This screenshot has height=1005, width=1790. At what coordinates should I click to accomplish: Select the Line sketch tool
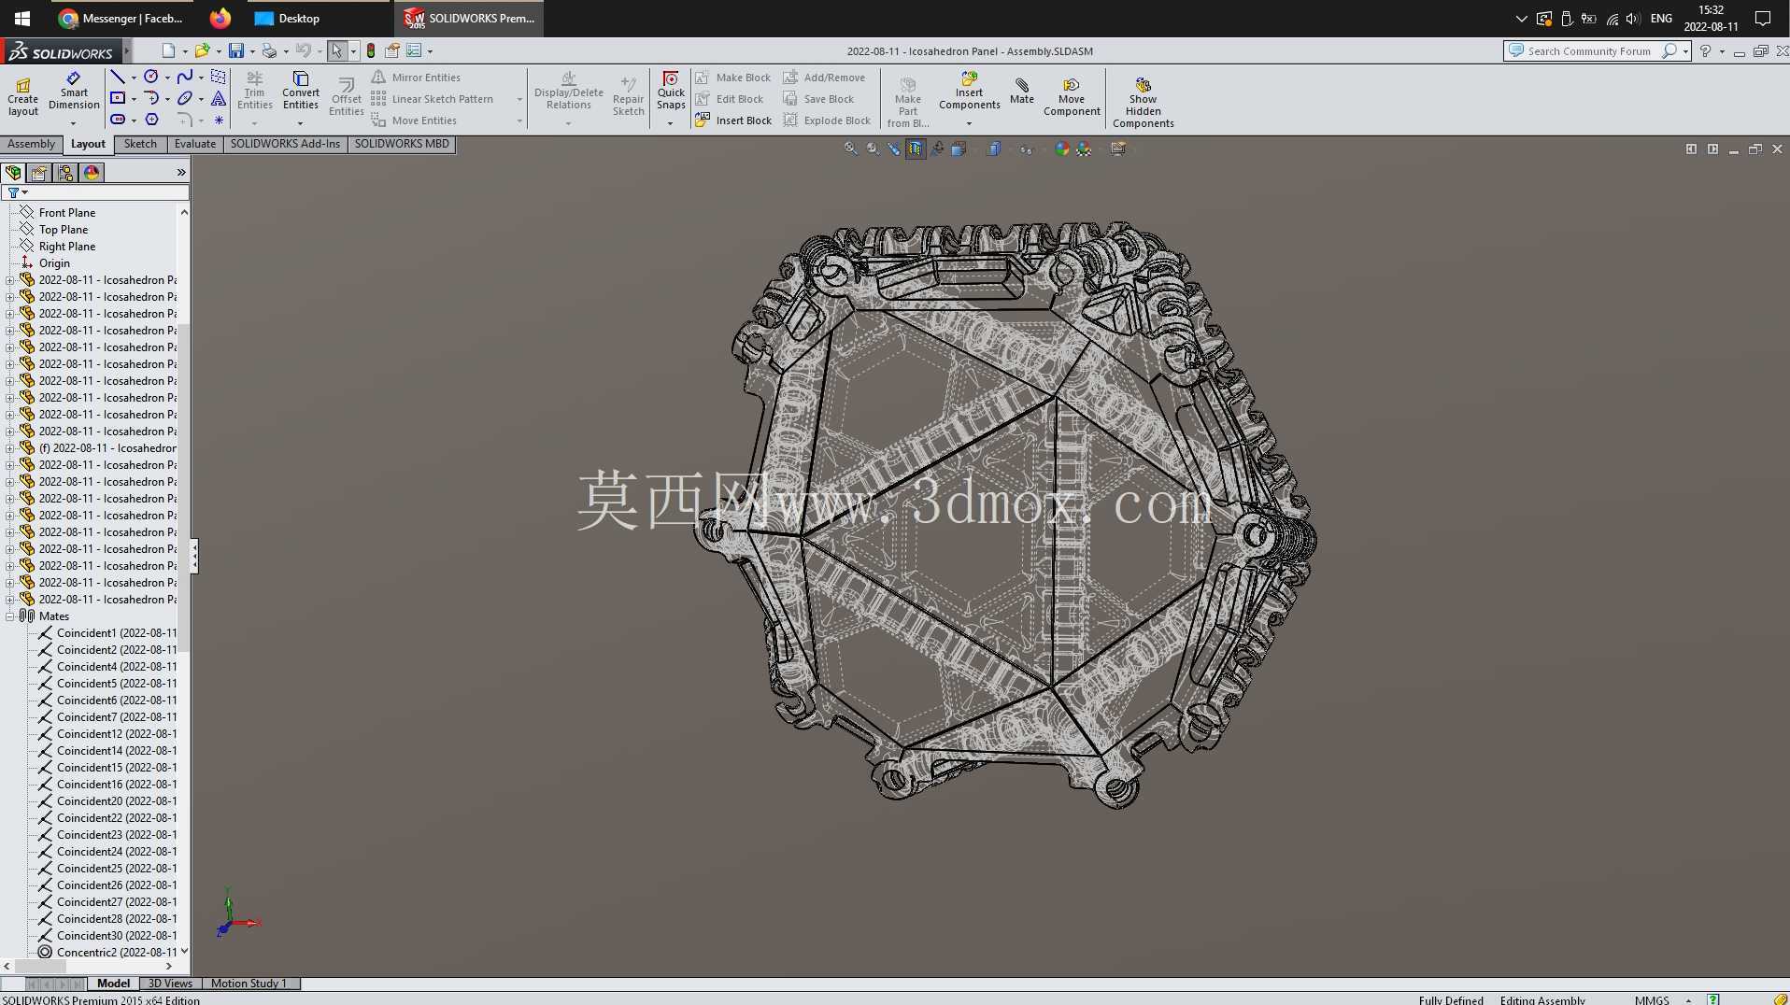pos(118,77)
